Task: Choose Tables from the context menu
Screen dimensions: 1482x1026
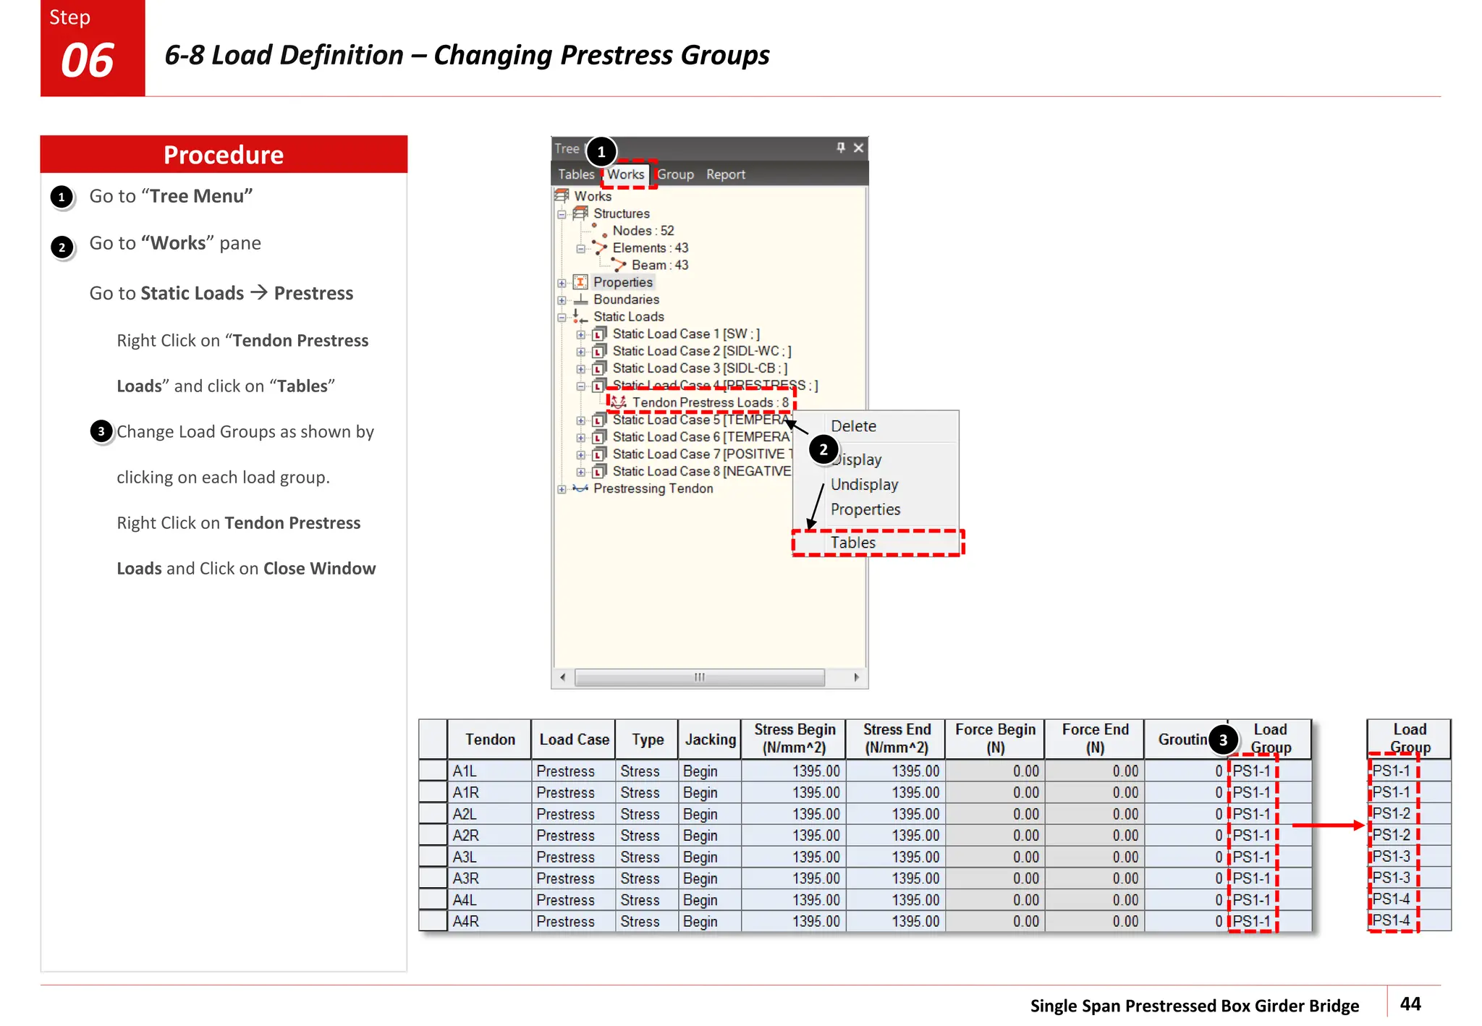Action: coord(853,543)
